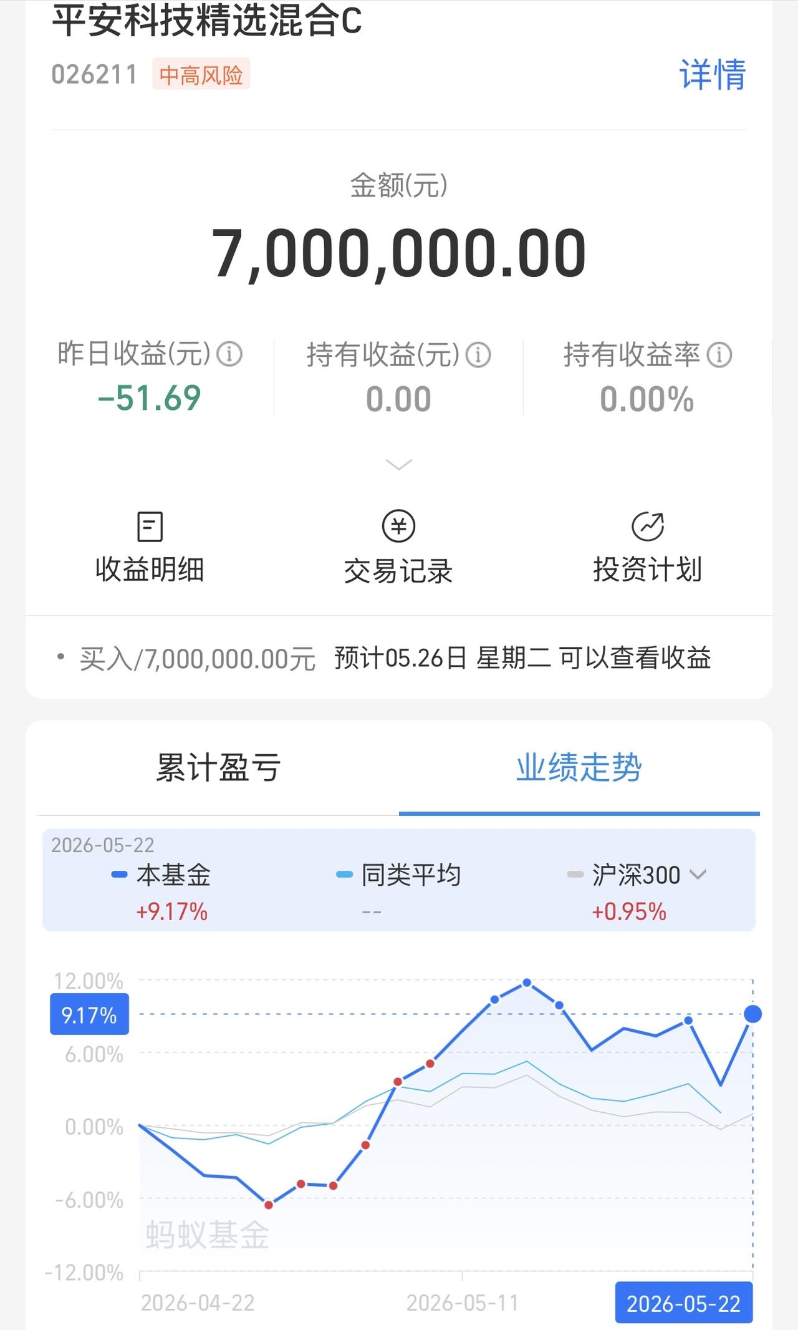
Task: Tap the holding return rate 0.00%
Action: 647,399
